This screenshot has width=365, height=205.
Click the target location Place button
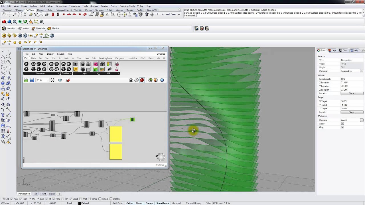352,112
